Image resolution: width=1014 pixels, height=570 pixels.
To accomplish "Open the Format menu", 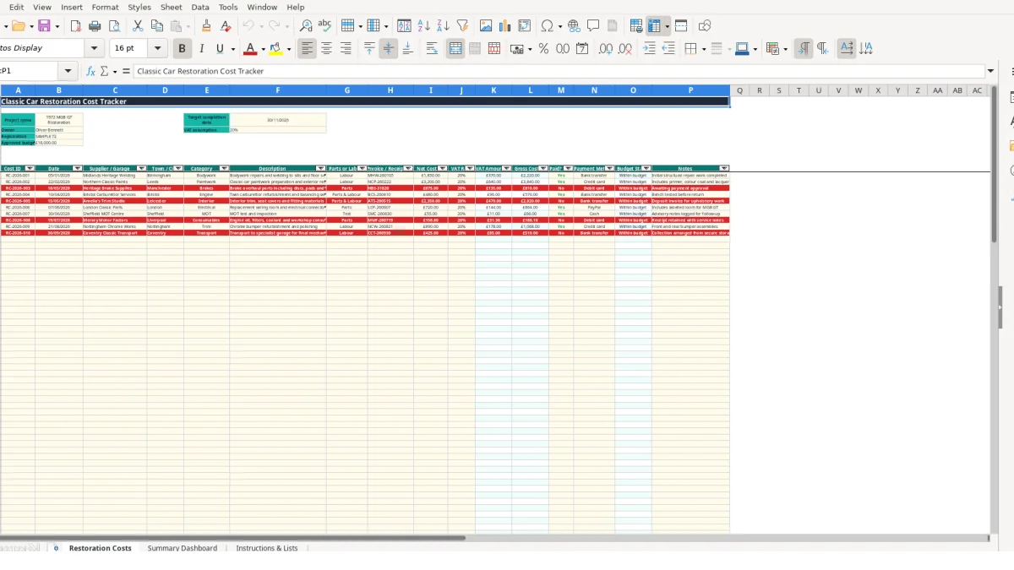I will [105, 7].
